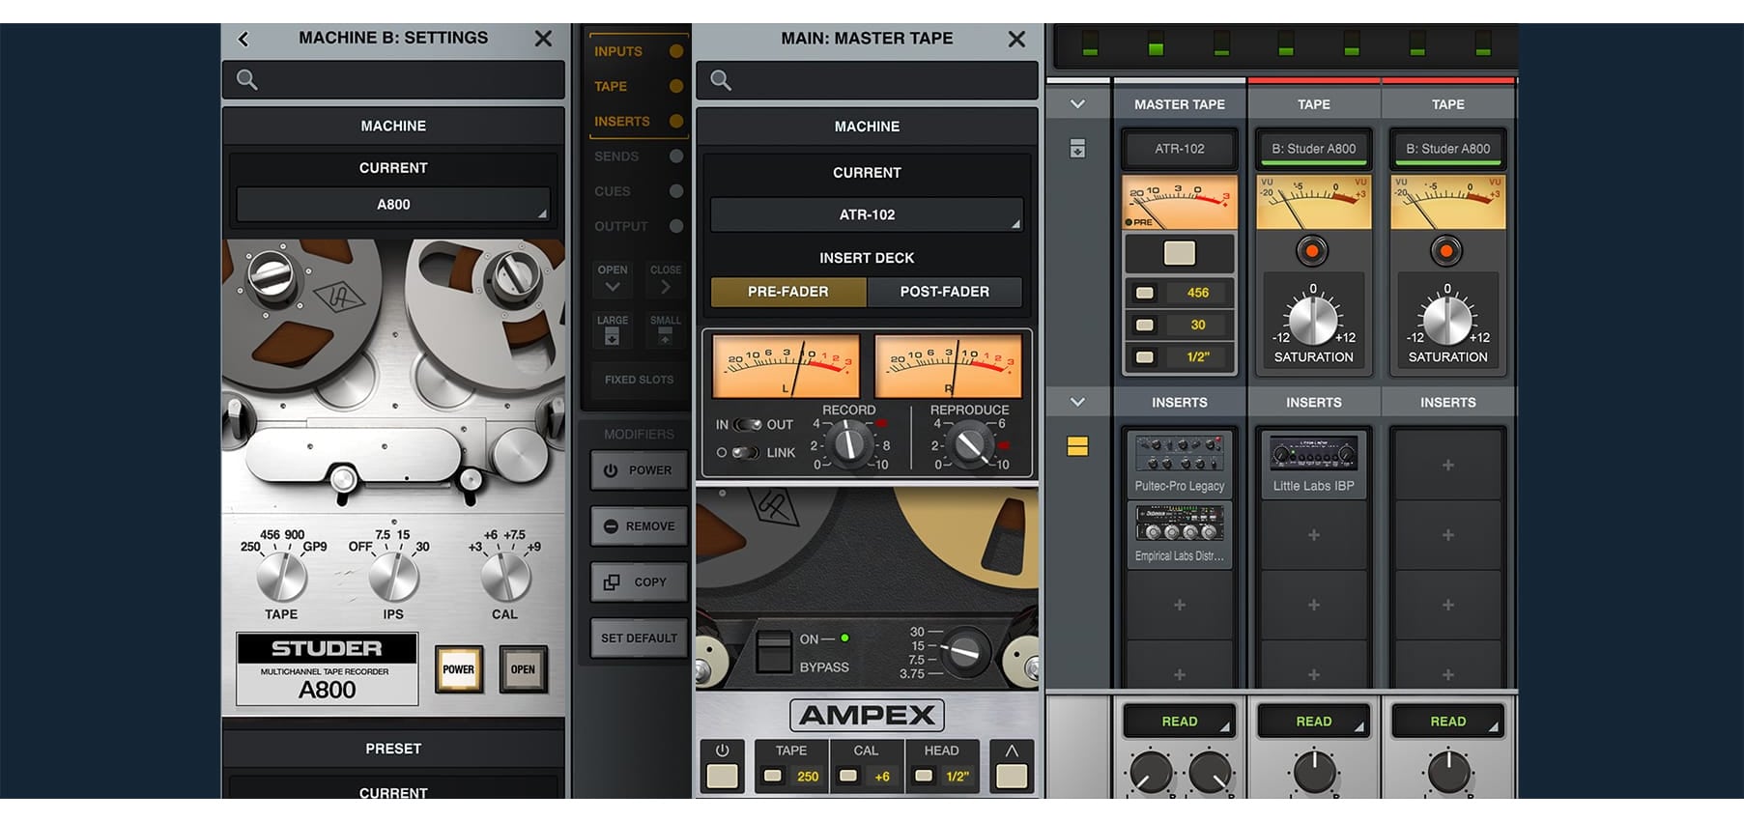The height and width of the screenshot is (822, 1744).
Task: Toggle the IN/OUT switch on ATR-102
Action: click(x=748, y=425)
